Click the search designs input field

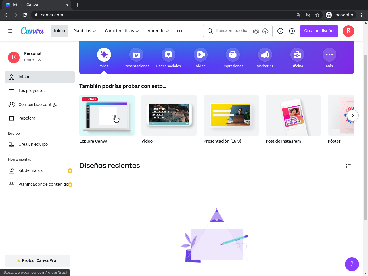(231, 31)
